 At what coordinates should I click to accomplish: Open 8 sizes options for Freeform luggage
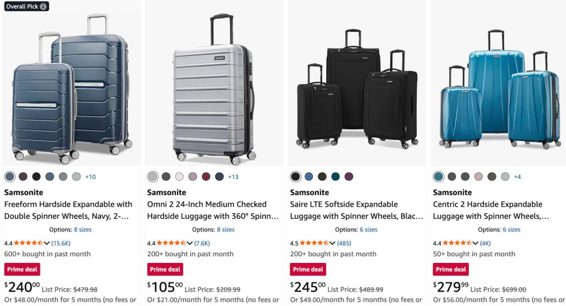click(83, 230)
